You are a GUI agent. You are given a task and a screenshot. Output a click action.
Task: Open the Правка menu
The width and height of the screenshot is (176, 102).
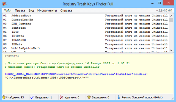[x=20, y=10]
